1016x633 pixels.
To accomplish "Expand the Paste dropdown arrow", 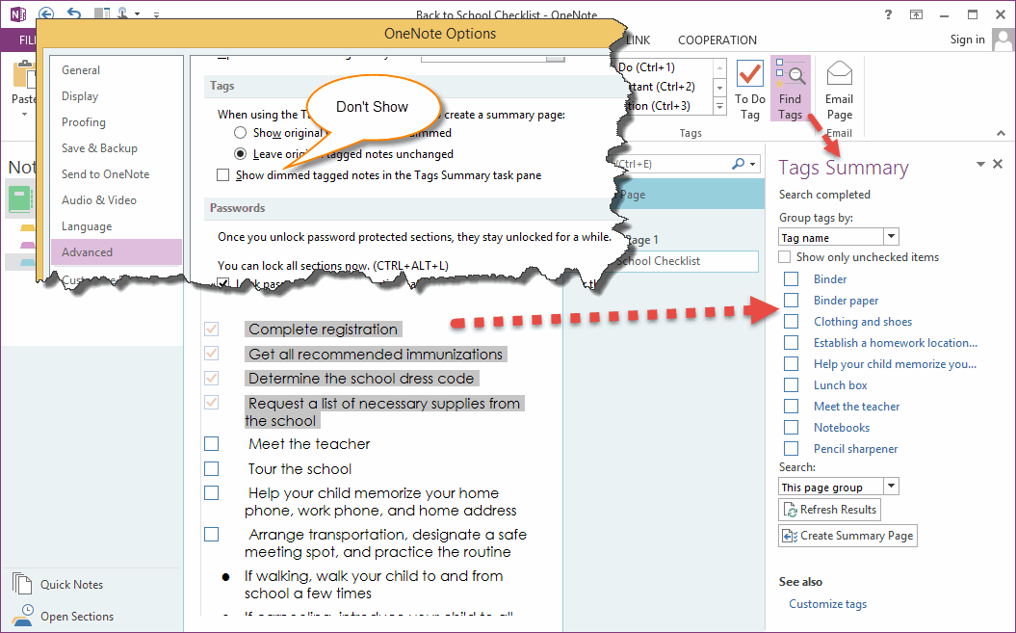I will pos(25,115).
